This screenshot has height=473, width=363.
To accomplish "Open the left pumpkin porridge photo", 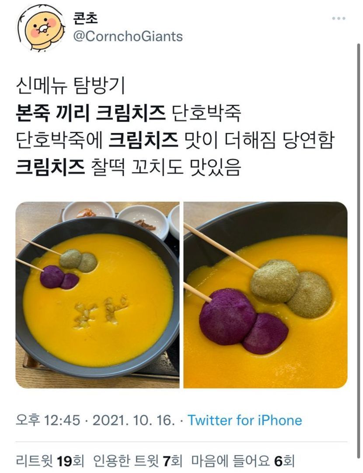I will [x=98, y=295].
